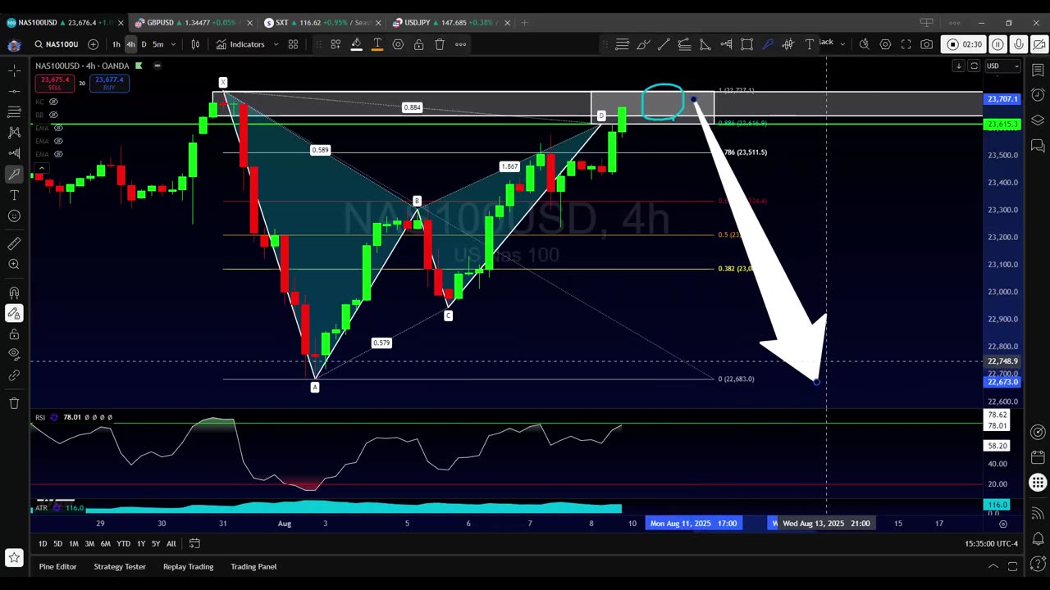Image resolution: width=1050 pixels, height=590 pixels.
Task: Open more options in floating drawing toolbar
Action: pos(461,44)
